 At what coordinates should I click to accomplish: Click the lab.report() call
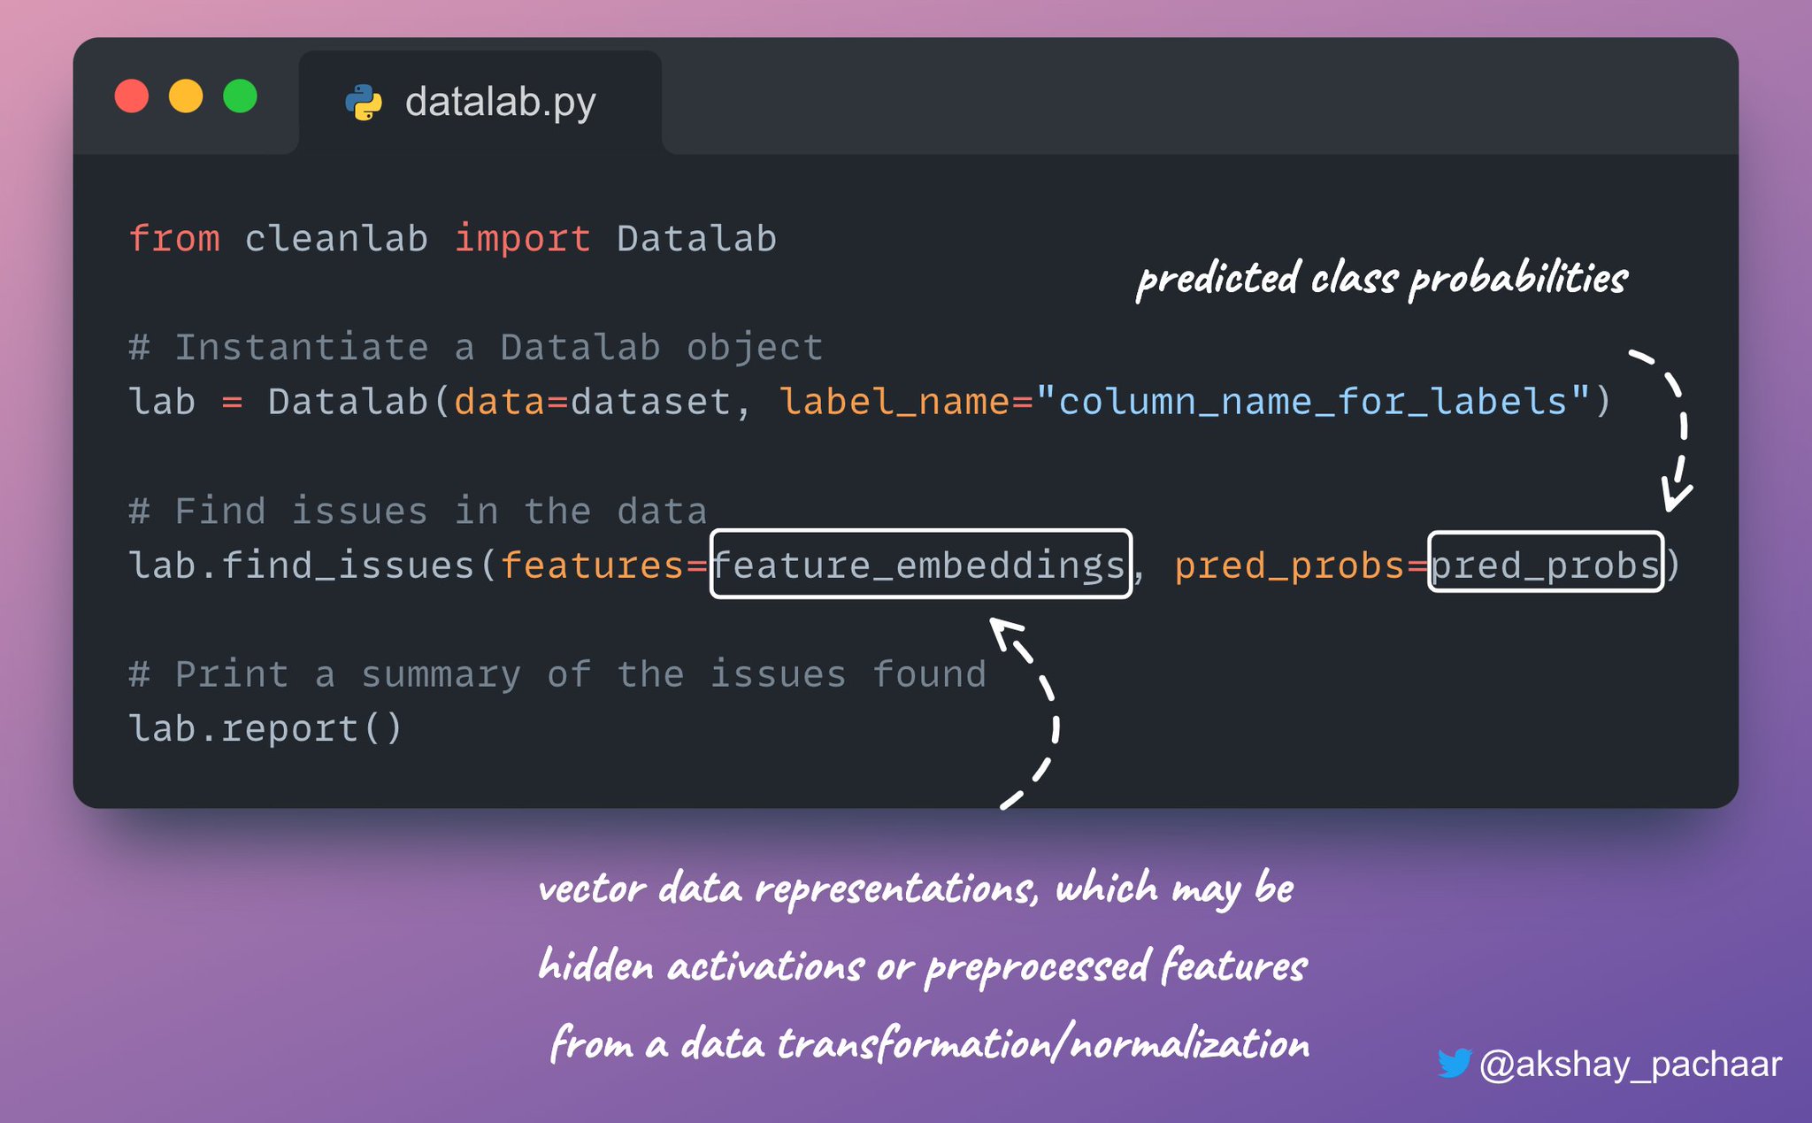[x=265, y=729]
